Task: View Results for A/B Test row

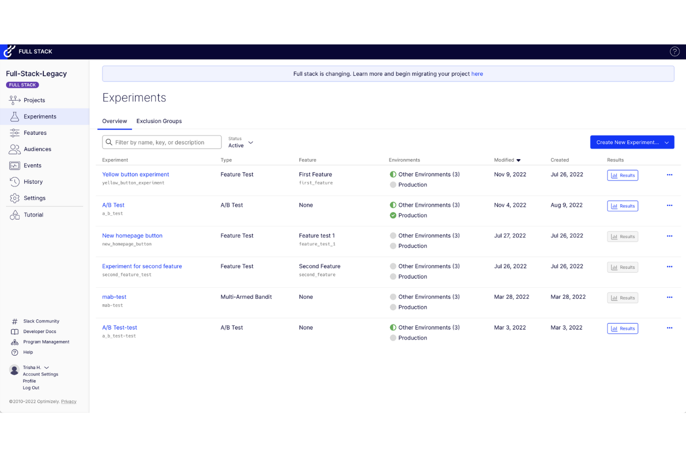Action: tap(622, 206)
